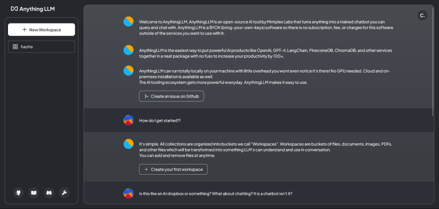Open the GitHub icon in sidebar footer

[x=18, y=192]
